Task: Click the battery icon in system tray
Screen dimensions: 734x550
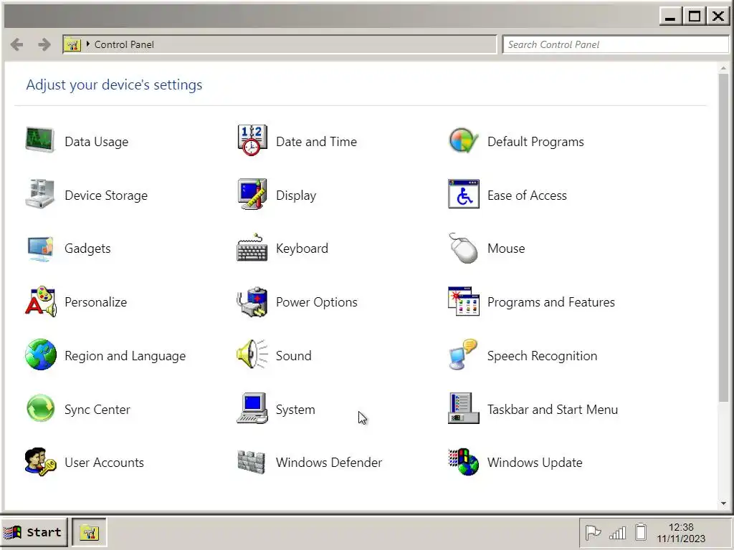Action: 641,532
